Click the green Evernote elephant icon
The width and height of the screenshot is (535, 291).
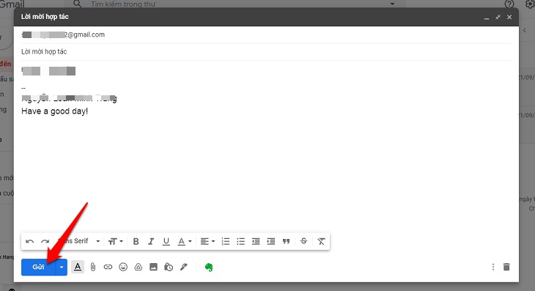[209, 267]
